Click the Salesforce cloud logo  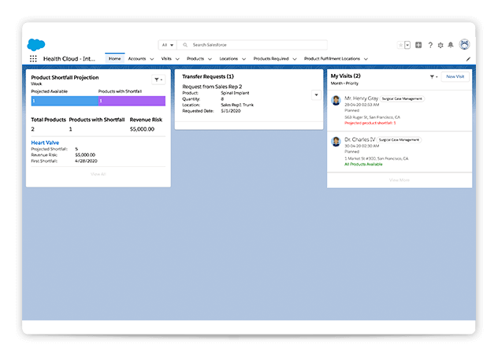35,44
